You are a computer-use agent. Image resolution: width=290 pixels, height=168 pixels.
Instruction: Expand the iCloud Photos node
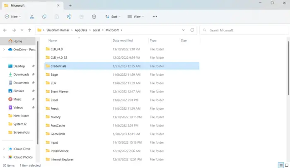click(4, 157)
